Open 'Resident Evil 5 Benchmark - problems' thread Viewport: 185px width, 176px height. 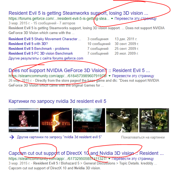(x=39, y=49)
